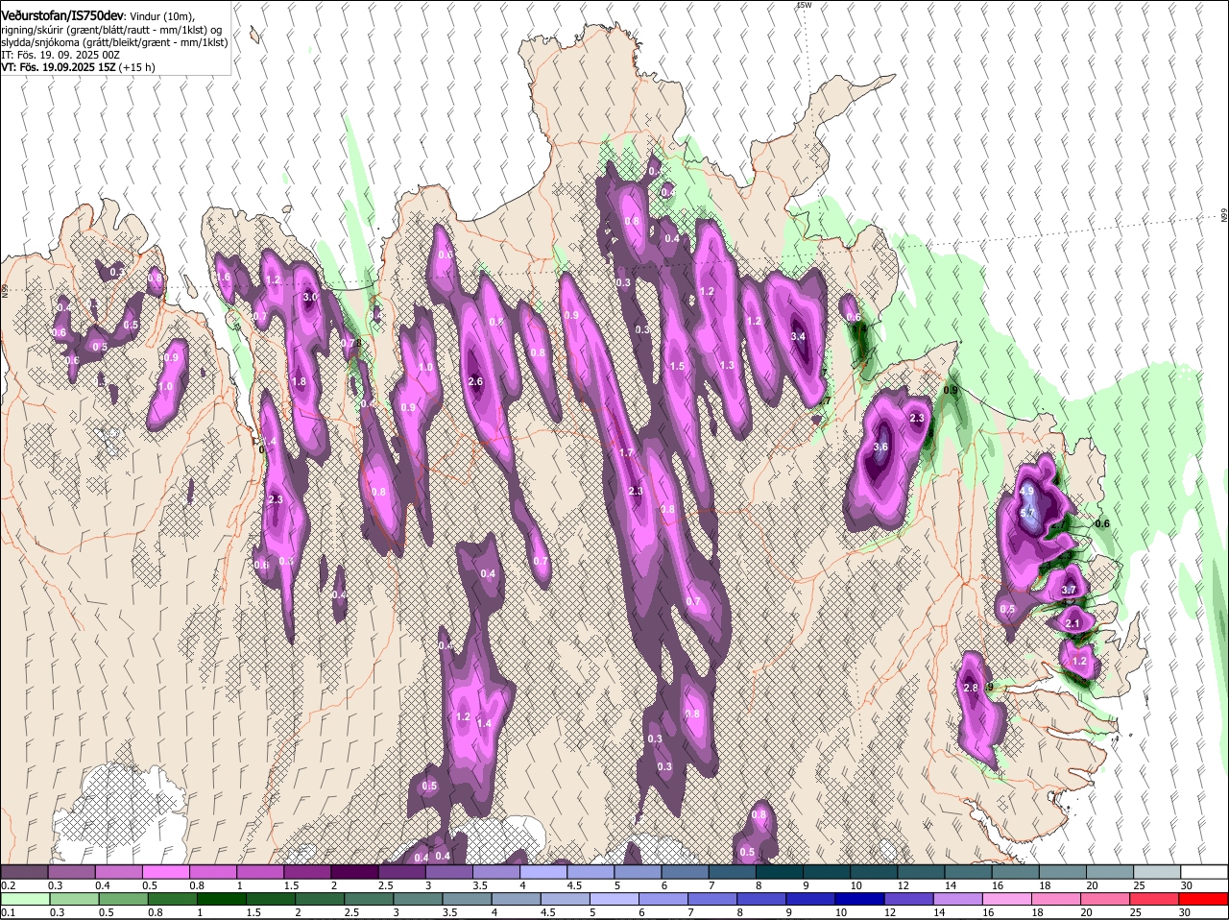The image size is (1229, 920).
Task: Select upper legend swatch between 3 and 3.5
Action: click(448, 871)
